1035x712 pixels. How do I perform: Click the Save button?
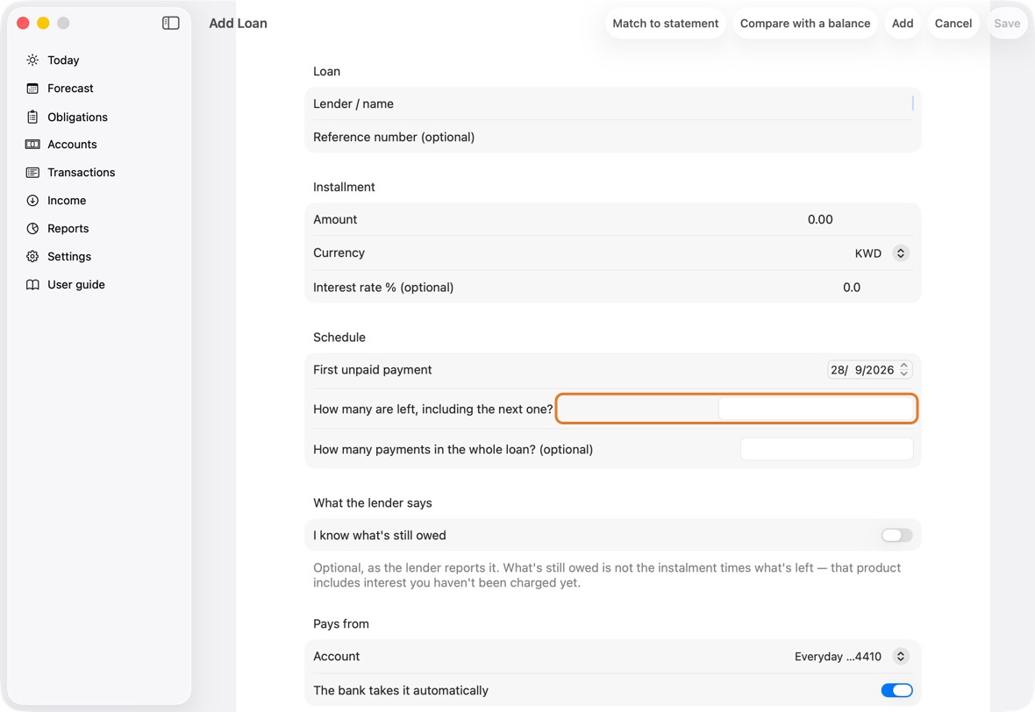coord(1007,23)
